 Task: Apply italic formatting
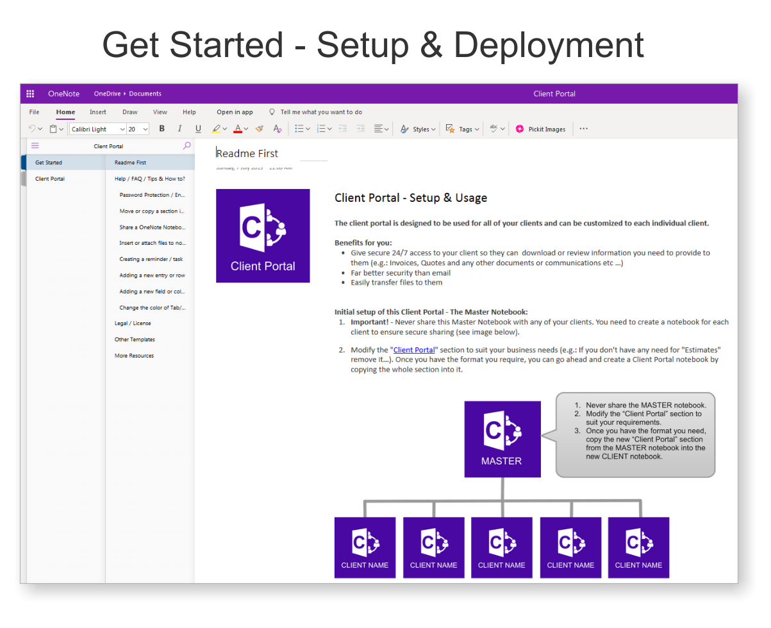[179, 129]
